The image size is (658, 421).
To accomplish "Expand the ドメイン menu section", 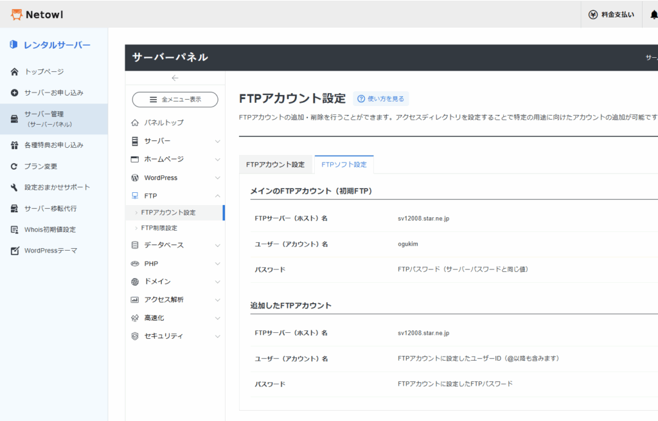I will click(217, 282).
